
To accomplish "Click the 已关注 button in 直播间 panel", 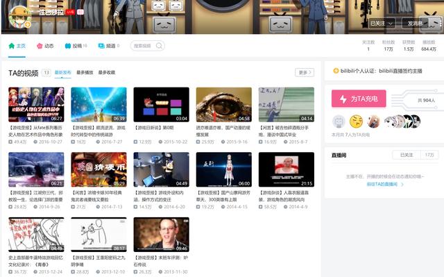I will coord(407,155).
